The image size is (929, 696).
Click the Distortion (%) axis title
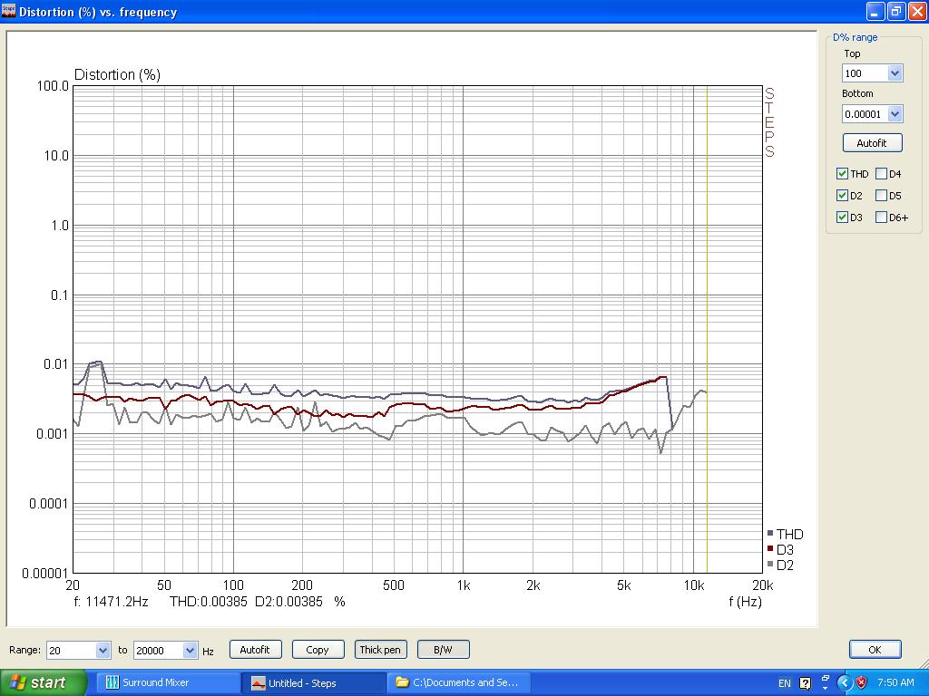(x=117, y=74)
